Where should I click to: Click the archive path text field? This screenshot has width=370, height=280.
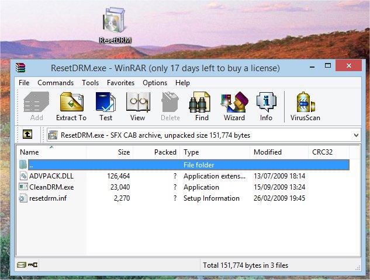pyautogui.click(x=203, y=135)
